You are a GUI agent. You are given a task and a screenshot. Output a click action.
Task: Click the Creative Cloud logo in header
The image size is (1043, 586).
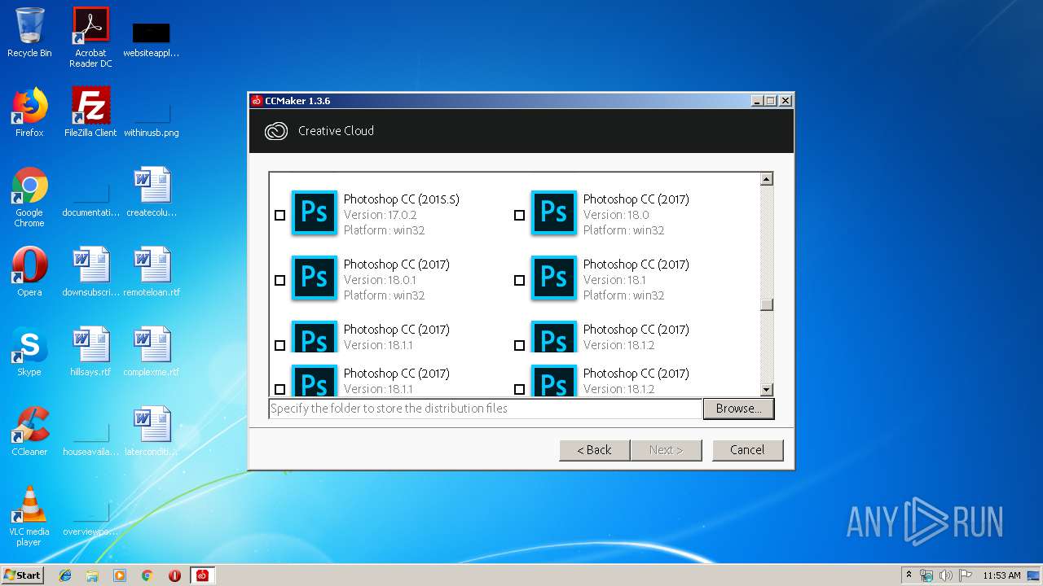[276, 131]
